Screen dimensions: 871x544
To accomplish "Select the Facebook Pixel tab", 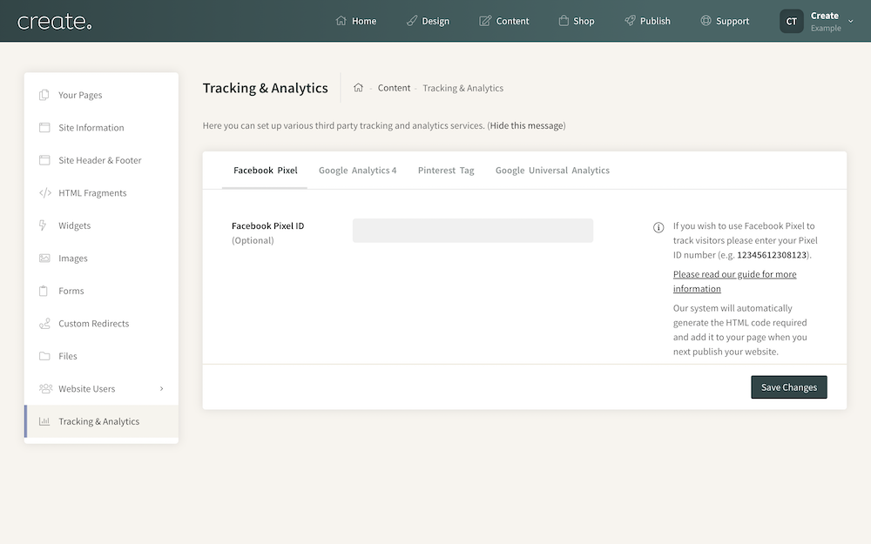I will point(265,171).
